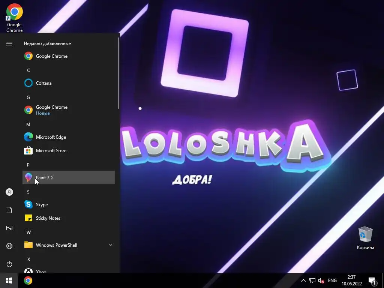The image size is (384, 288).
Task: Open the clock showing 2:37
Action: [352, 280]
